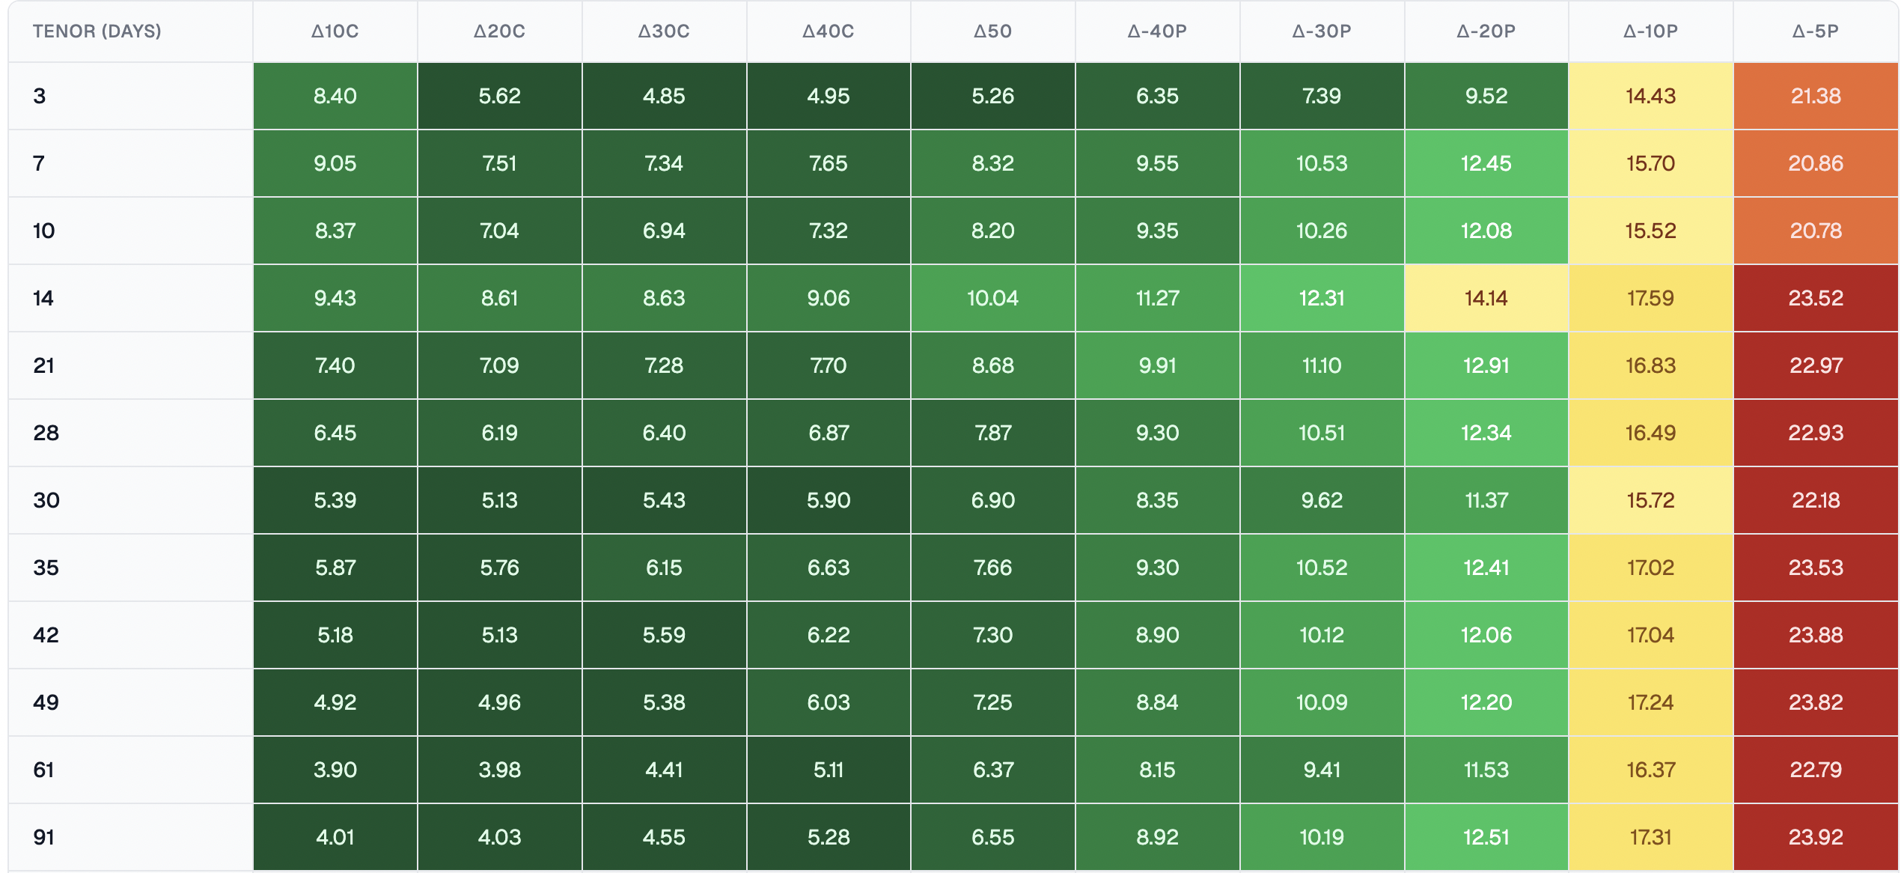The image size is (1901, 873).
Task: Select the 8.40 cell under Δ10C
Action: tap(335, 96)
